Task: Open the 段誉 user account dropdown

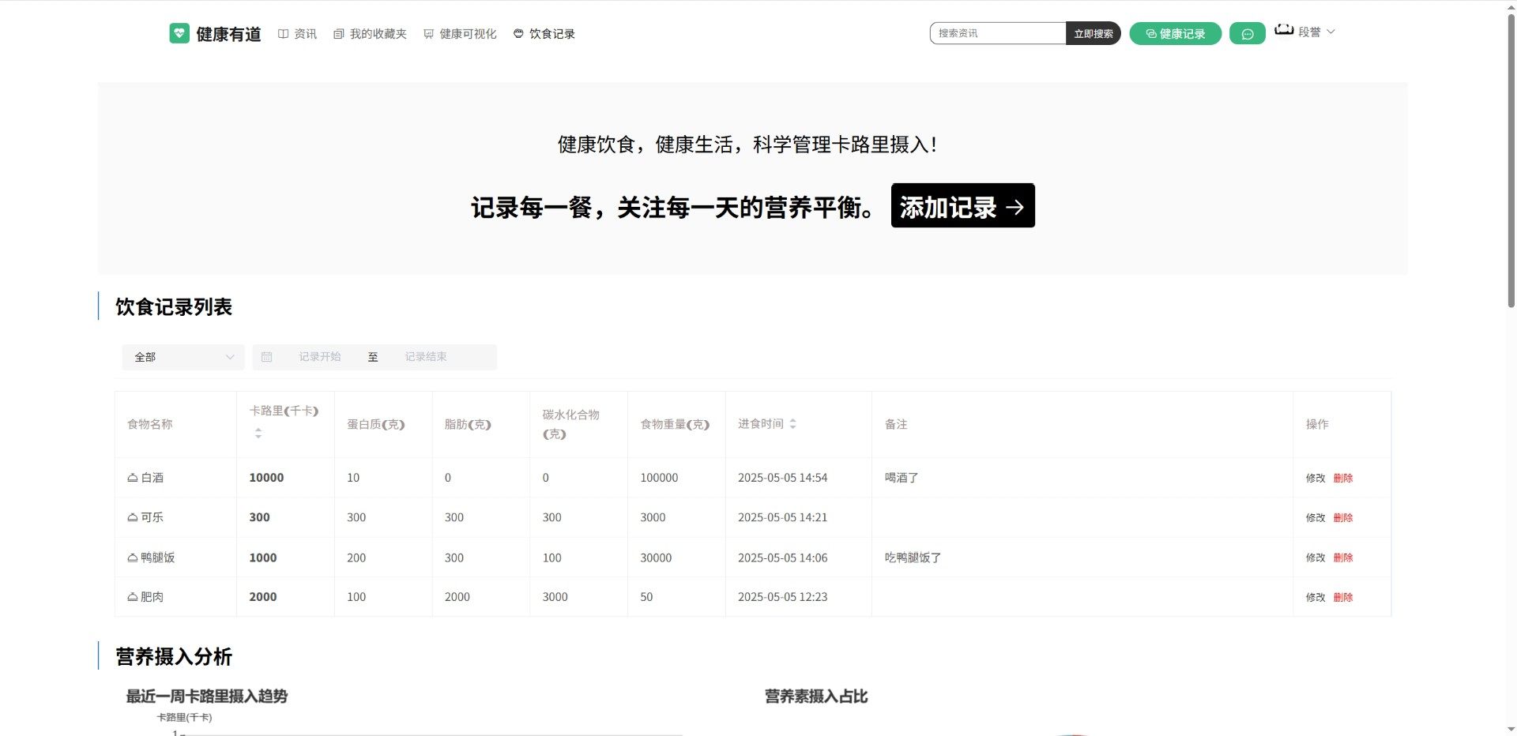Action: (x=1304, y=32)
